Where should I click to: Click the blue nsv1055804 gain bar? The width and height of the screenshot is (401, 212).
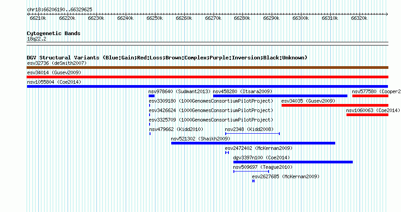pos(207,86)
